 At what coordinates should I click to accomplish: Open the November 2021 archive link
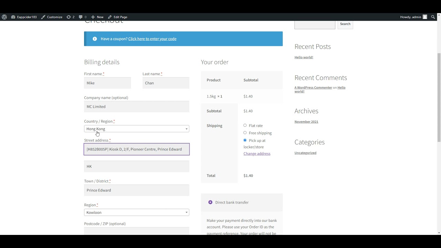[x=306, y=122]
